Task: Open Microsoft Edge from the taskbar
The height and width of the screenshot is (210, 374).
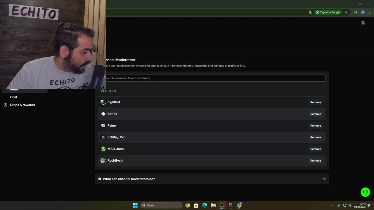Action: tap(205, 205)
